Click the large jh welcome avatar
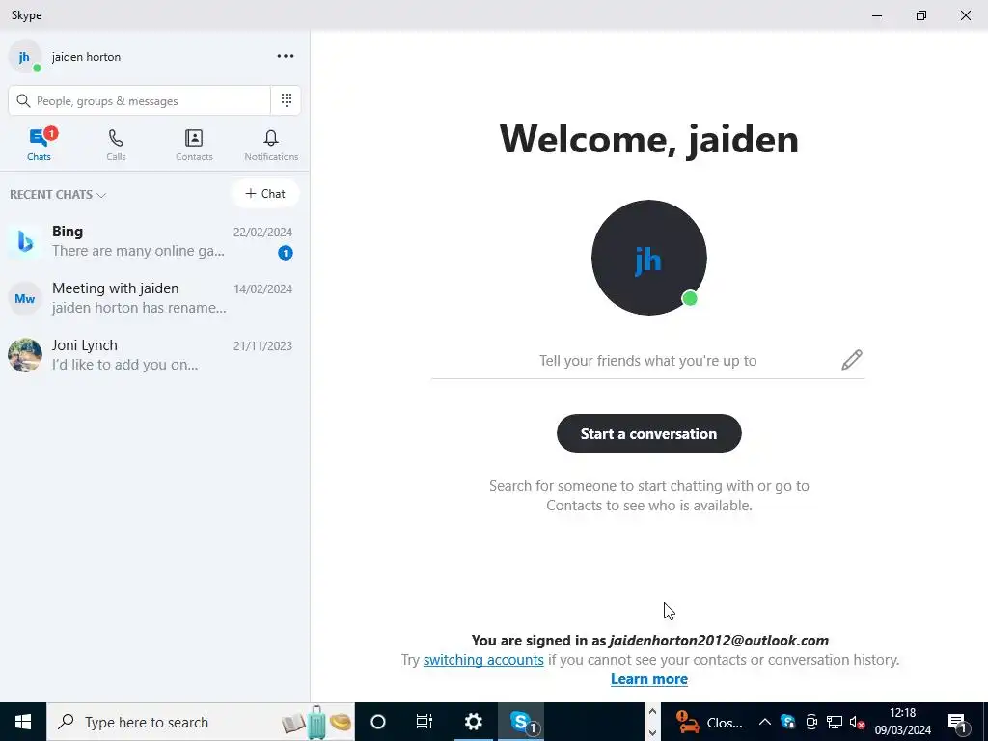Viewport: 988px width, 741px height. [649, 258]
